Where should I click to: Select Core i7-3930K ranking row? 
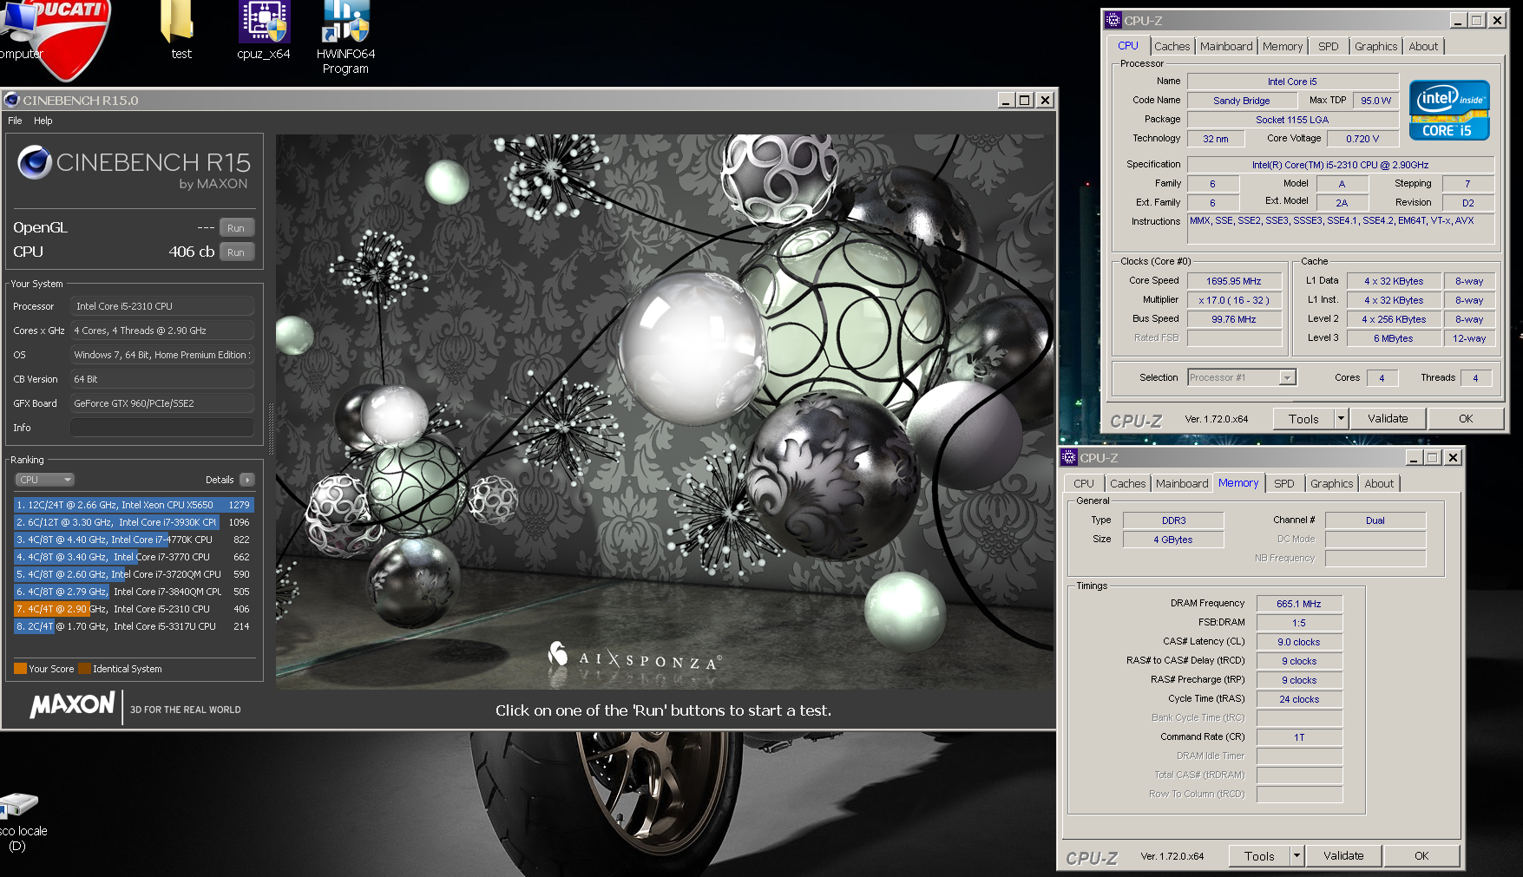[134, 522]
